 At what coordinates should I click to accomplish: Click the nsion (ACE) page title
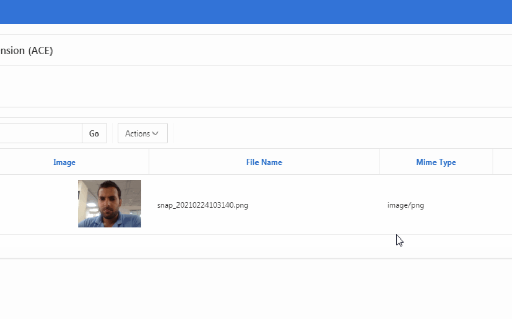point(27,50)
